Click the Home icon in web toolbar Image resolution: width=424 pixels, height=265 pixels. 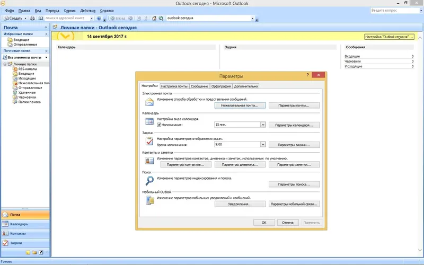click(x=154, y=18)
